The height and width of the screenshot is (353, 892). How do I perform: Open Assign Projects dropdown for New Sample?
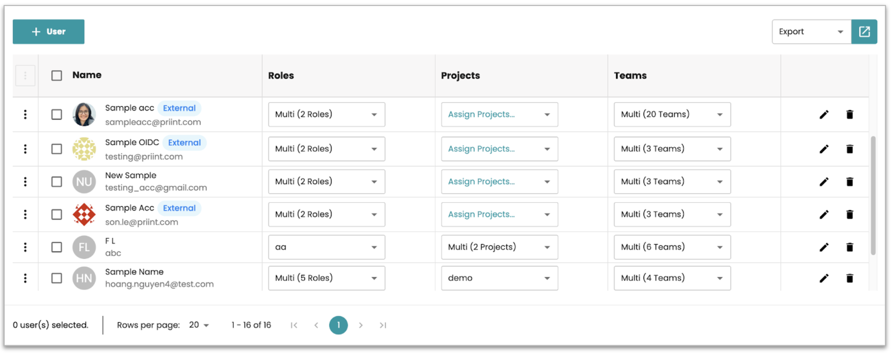click(499, 182)
